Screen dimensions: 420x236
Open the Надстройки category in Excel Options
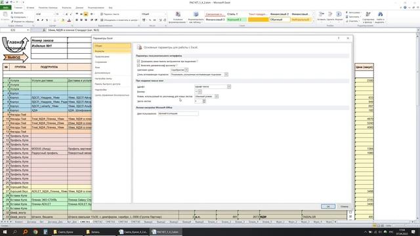click(x=112, y=90)
